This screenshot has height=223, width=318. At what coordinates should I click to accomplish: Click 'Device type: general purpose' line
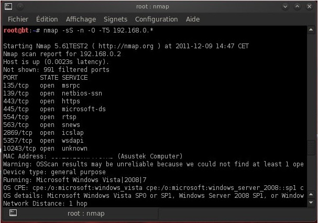(x=54, y=172)
